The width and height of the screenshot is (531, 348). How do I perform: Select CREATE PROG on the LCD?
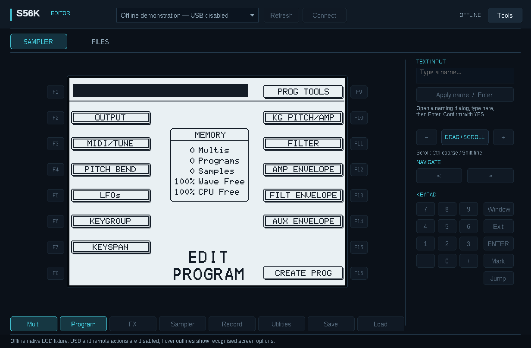[x=303, y=273]
